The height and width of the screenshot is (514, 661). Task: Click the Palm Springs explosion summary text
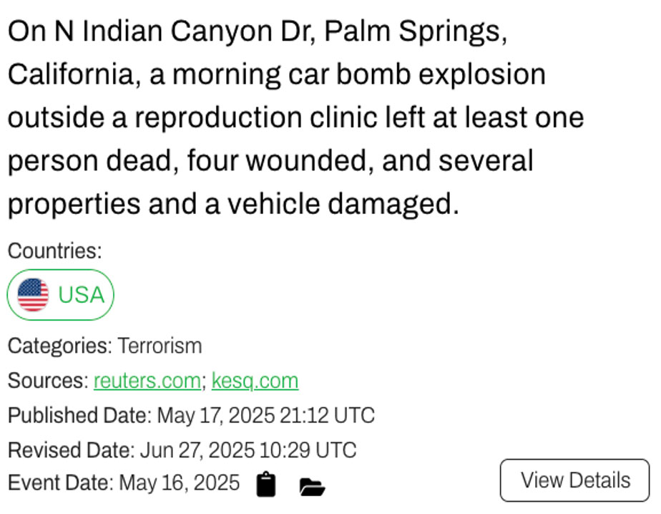(x=295, y=118)
